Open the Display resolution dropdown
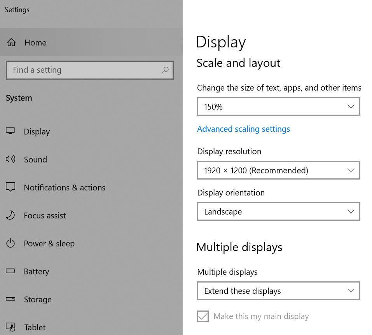This screenshot has height=335, width=372. pos(279,170)
